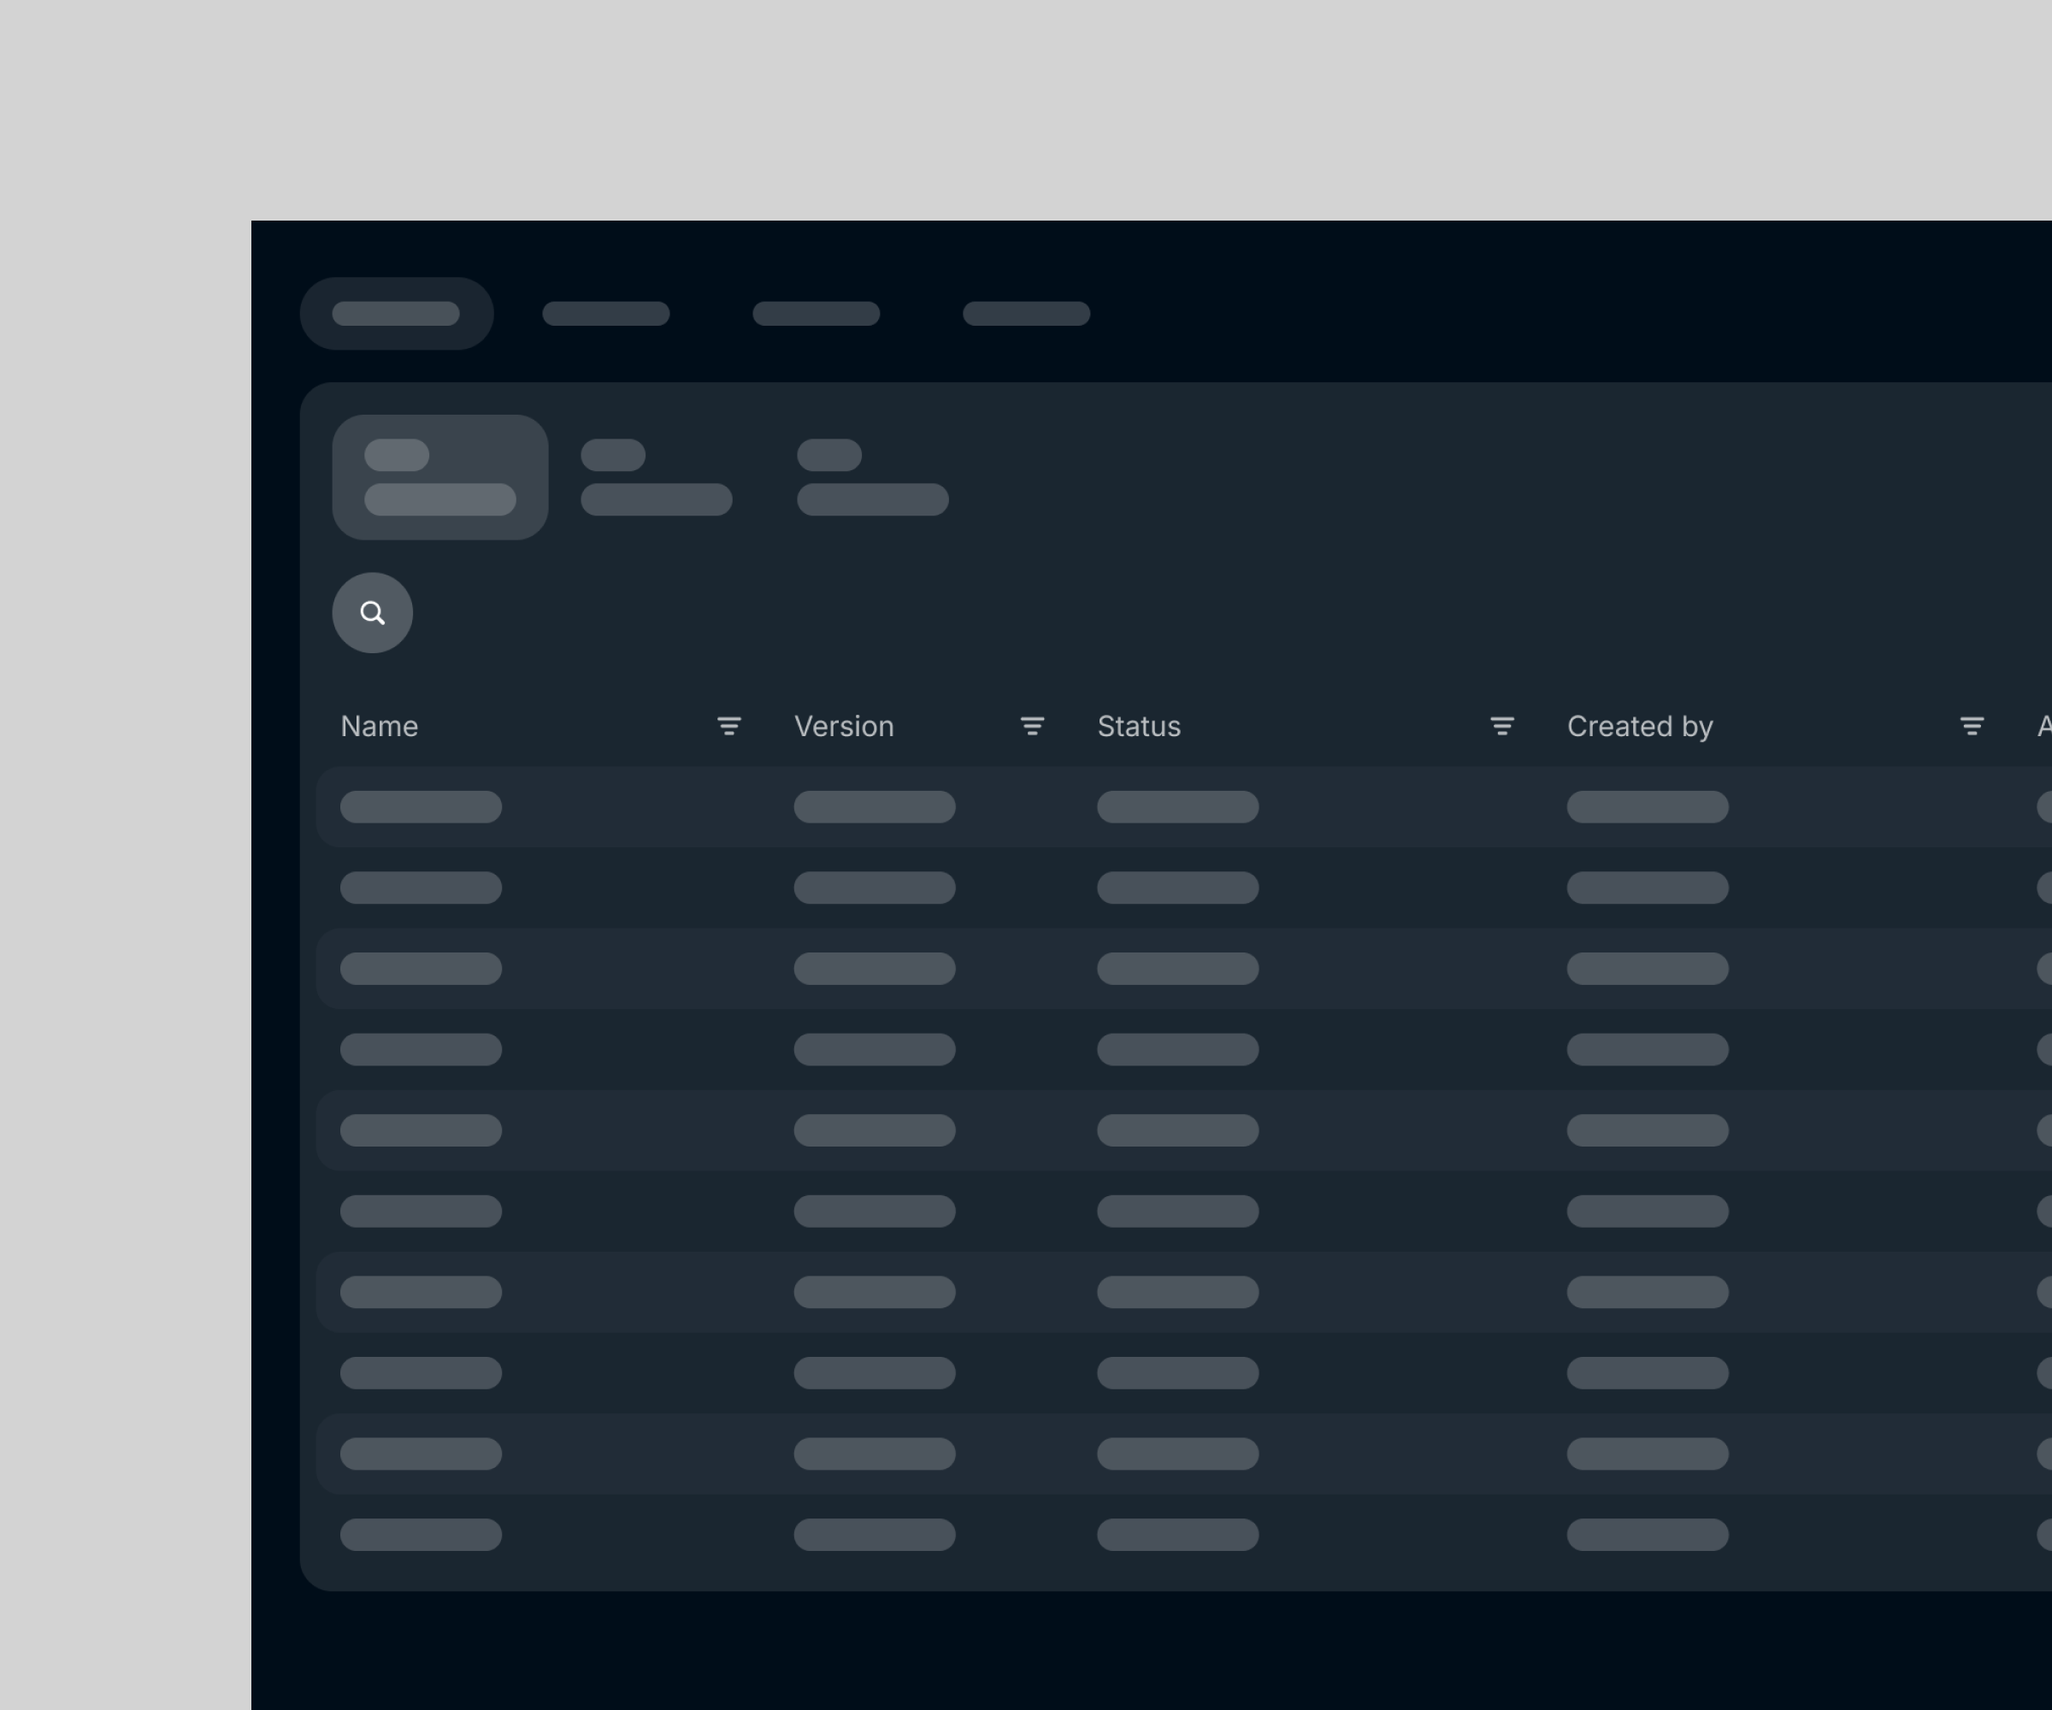Click the first row's Version placeholder cell
2052x1710 pixels.
pyautogui.click(x=875, y=807)
